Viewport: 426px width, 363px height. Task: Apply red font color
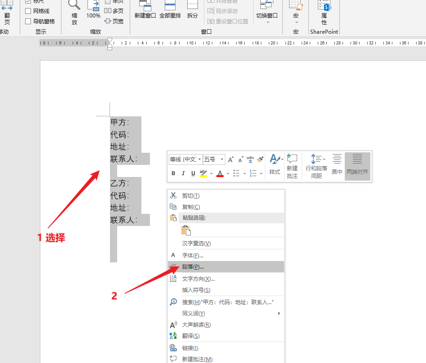point(220,173)
